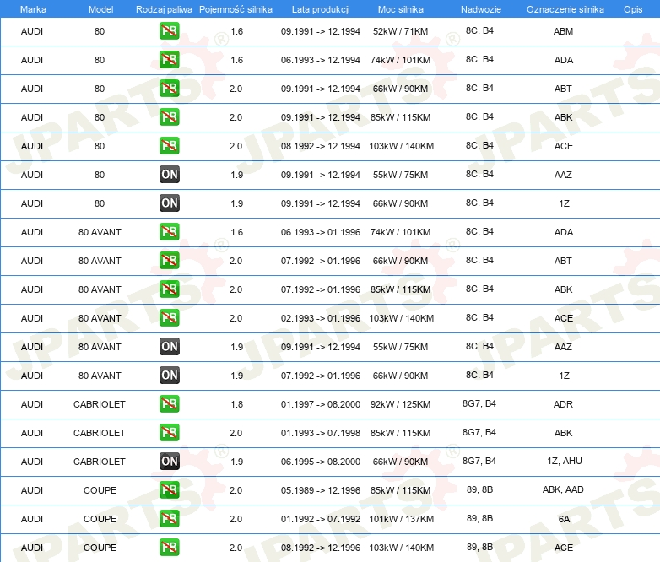Image resolution: width=660 pixels, height=562 pixels.
Task: Click petrol icon in 80 ABK 09.1991->12.1994 row
Action: 169,117
